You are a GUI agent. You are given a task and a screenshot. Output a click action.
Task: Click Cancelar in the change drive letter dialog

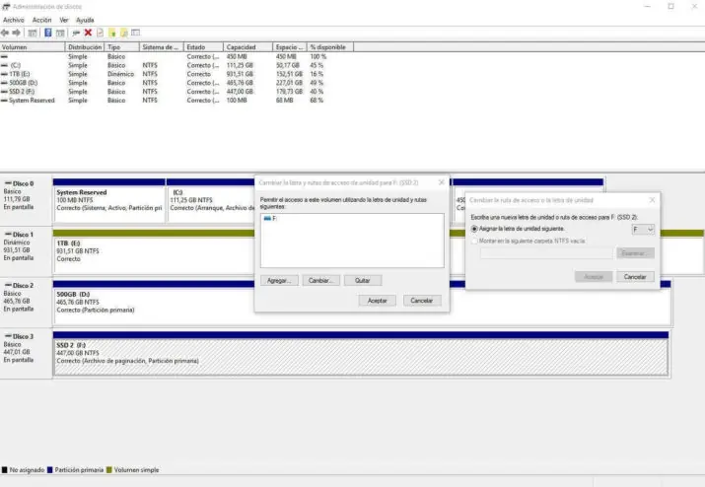[x=635, y=277]
